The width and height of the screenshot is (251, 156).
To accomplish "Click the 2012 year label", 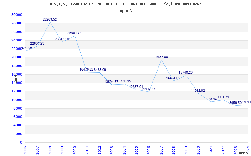I will click(x=99, y=150).
